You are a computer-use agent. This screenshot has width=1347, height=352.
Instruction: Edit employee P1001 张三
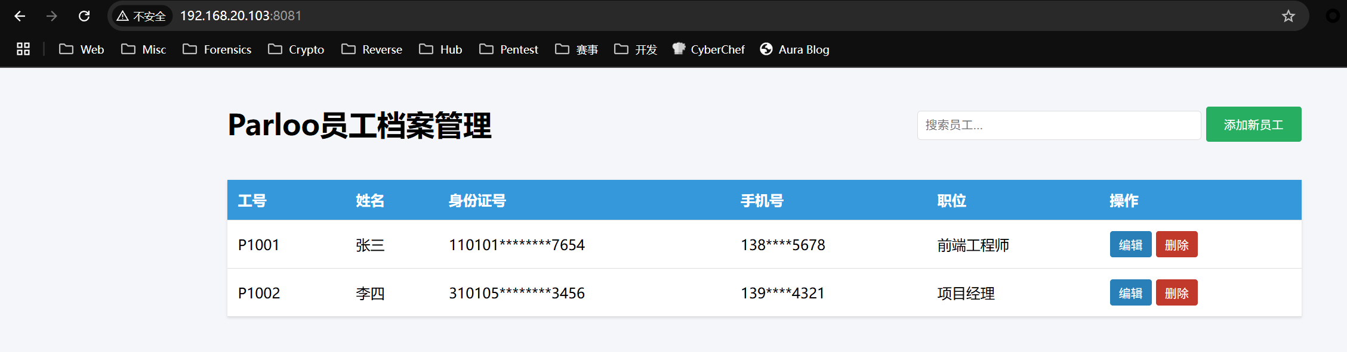pos(1130,245)
